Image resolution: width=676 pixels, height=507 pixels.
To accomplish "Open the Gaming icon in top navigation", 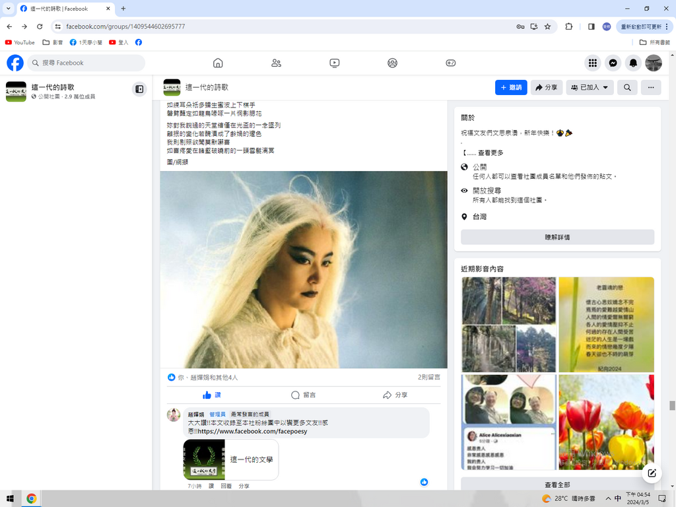I will coord(450,63).
